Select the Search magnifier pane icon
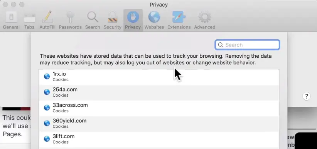This screenshot has height=149, width=317. tap(93, 17)
